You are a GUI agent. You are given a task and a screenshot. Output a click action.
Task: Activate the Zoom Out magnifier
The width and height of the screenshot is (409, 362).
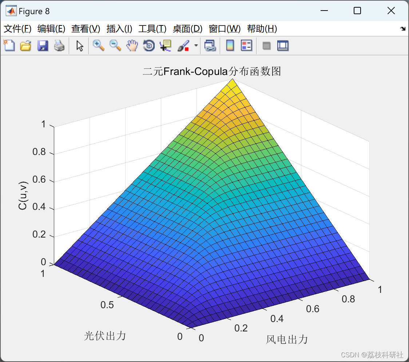[115, 45]
